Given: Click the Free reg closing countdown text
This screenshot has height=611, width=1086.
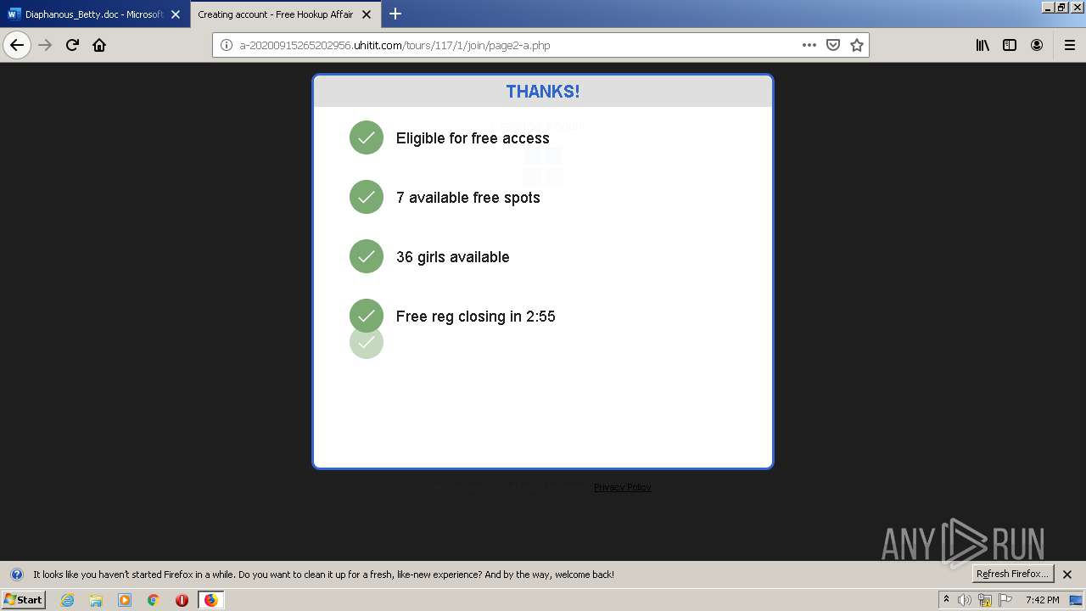Looking at the screenshot, I should click(476, 317).
